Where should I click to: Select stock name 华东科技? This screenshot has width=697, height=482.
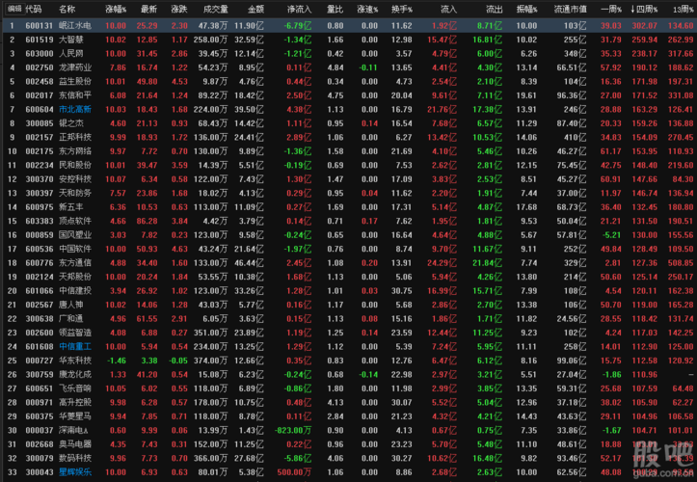pyautogui.click(x=75, y=361)
